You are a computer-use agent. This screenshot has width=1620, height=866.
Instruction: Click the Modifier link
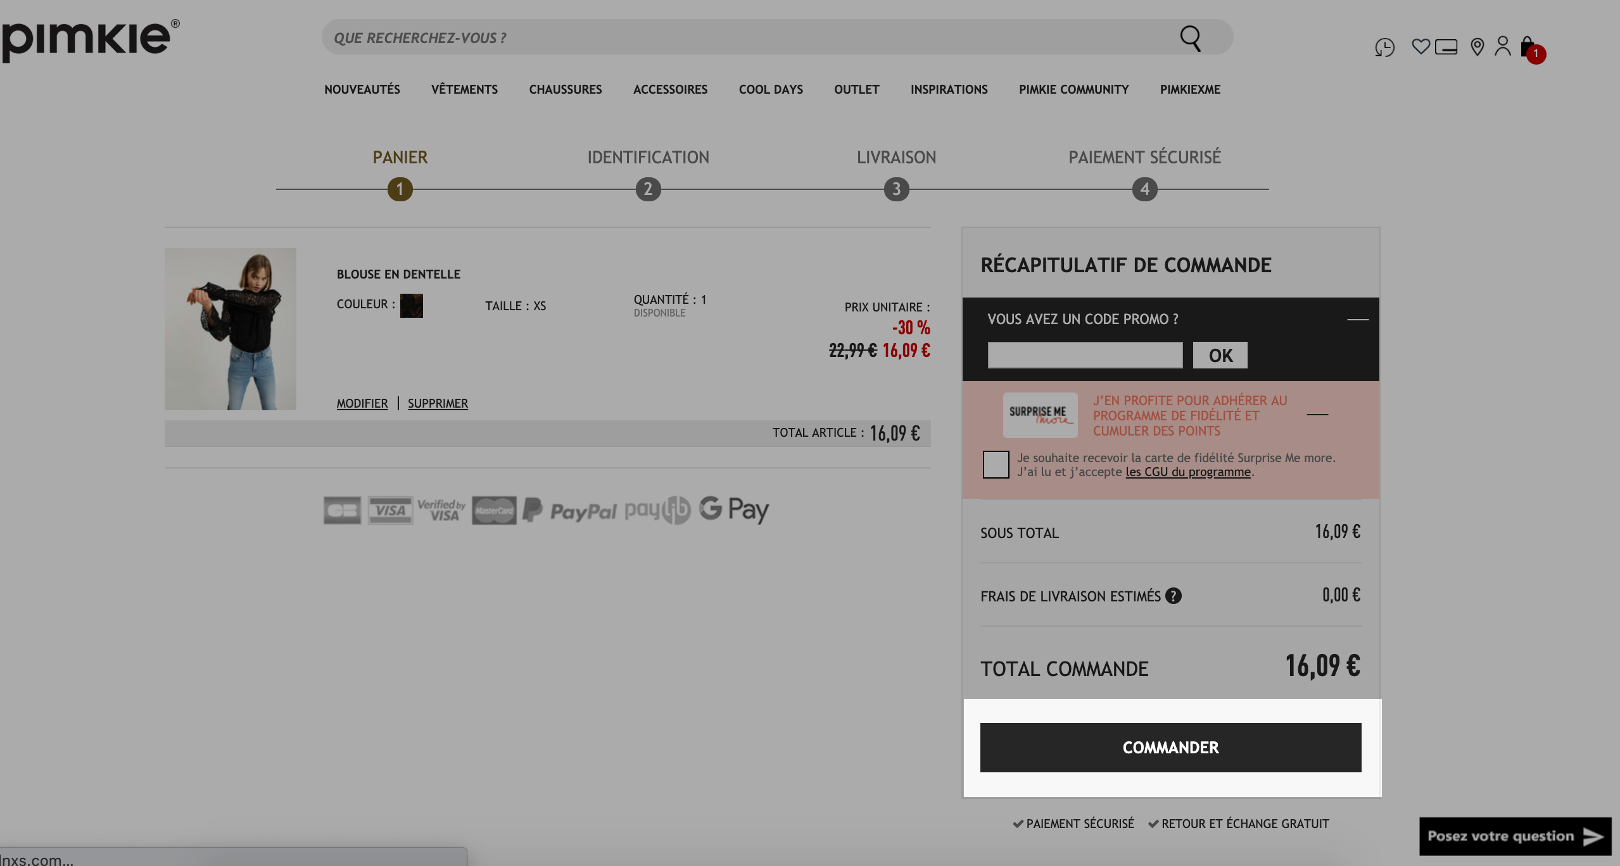[x=362, y=403]
